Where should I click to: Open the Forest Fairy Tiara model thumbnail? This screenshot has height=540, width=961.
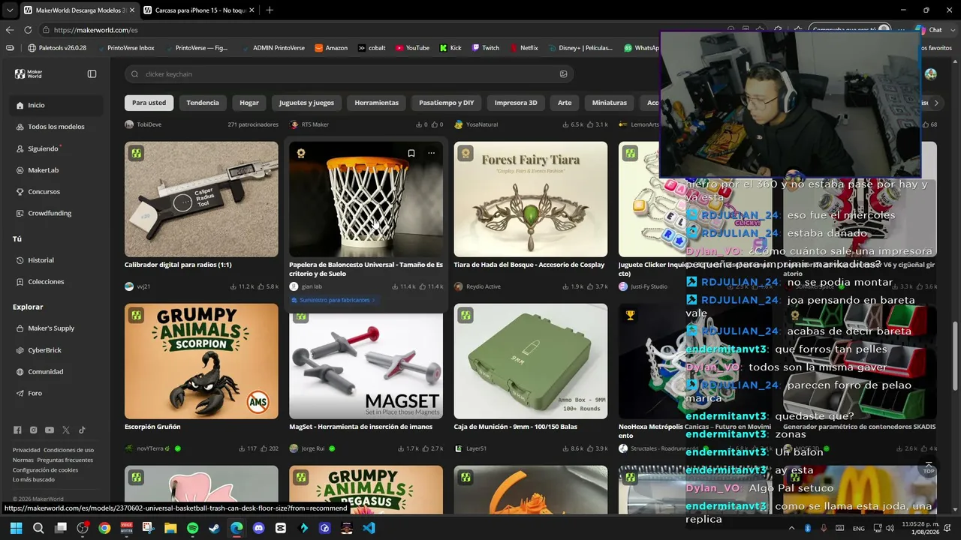[531, 199]
